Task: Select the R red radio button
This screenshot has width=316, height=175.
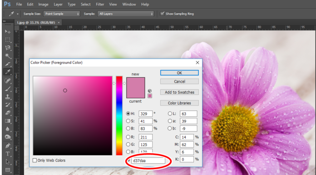Action: (128, 137)
